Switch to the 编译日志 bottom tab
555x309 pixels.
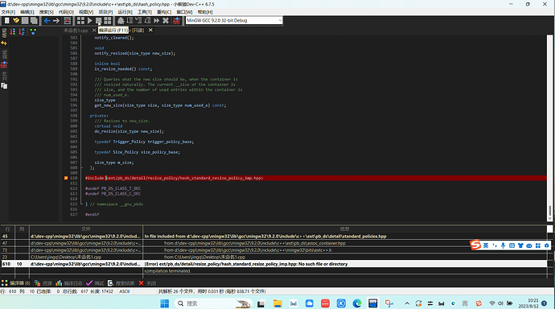point(69,283)
